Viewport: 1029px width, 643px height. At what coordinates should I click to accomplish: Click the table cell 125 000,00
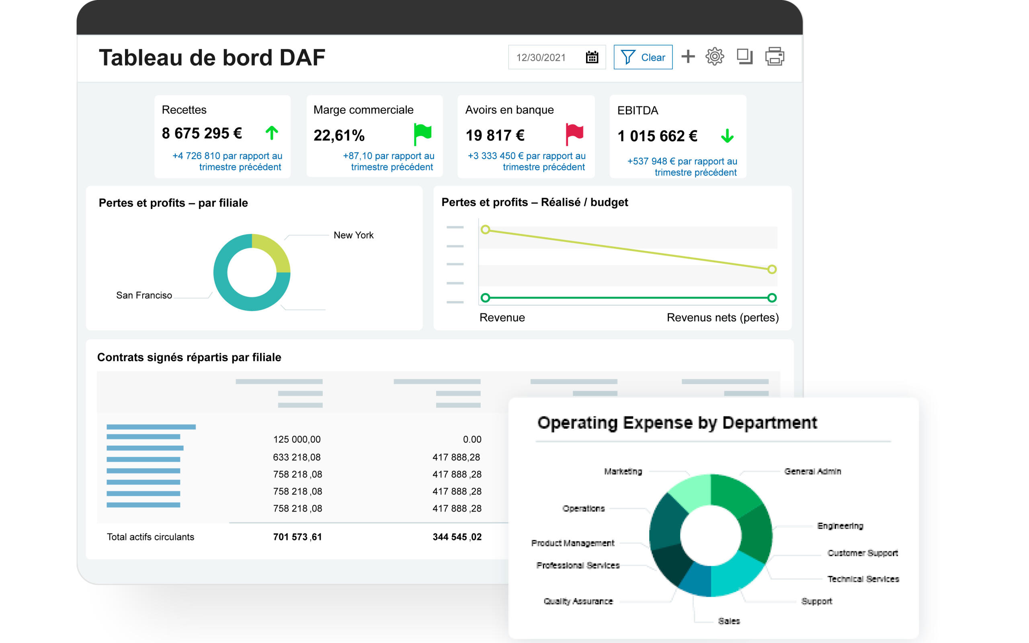(297, 439)
